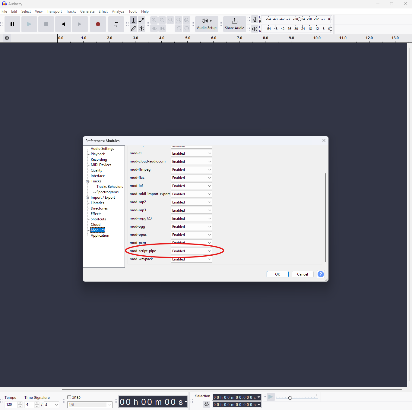The height and width of the screenshot is (410, 412).
Task: Click the Tempo input field
Action: [11, 405]
